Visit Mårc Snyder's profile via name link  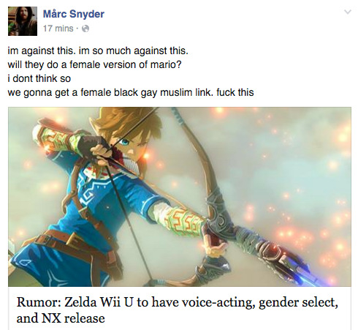tap(74, 14)
